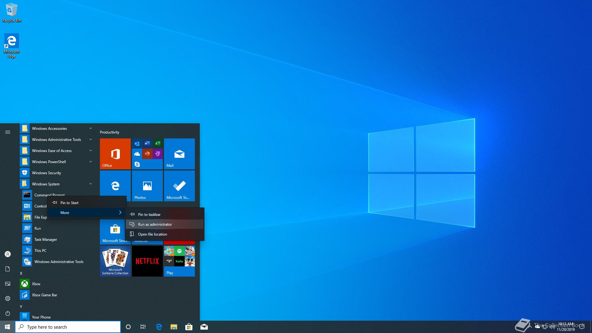Select Pin to Start in context menu

[87, 203]
